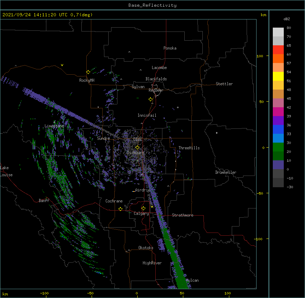Click the Lake Louise label

6,171
